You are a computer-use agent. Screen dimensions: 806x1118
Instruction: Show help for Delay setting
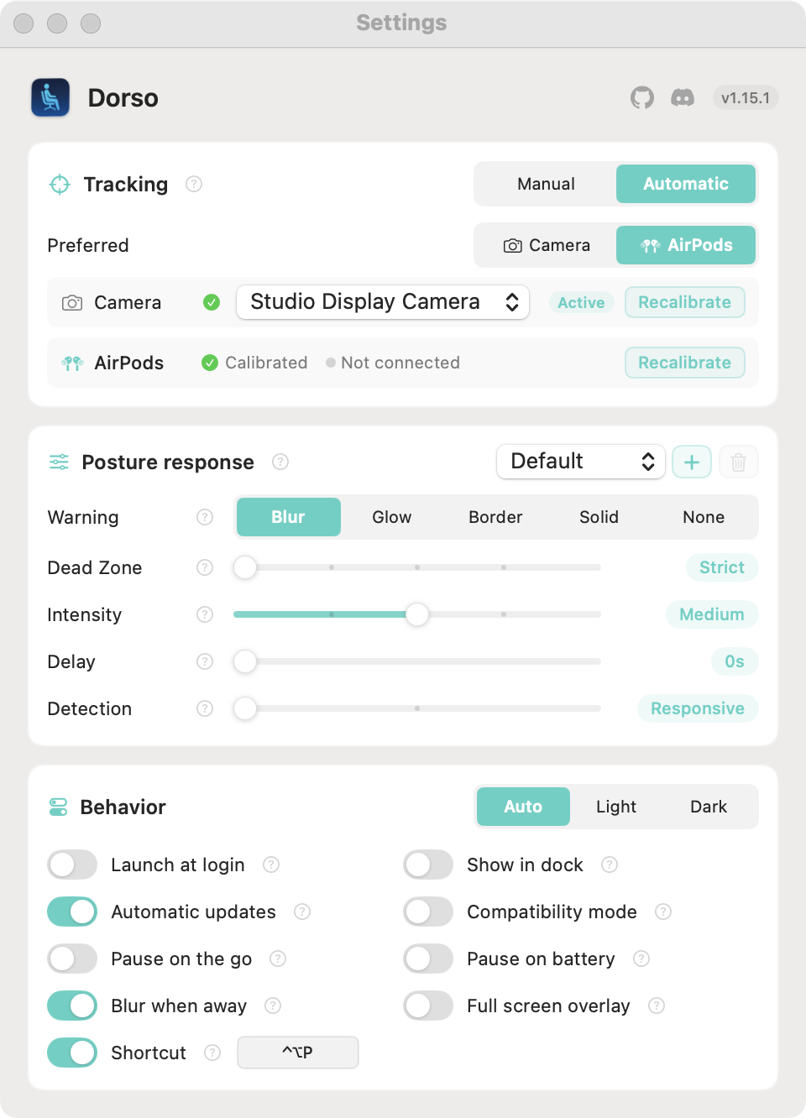point(205,661)
